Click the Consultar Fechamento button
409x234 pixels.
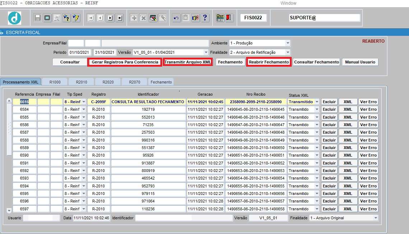pyautogui.click(x=316, y=62)
